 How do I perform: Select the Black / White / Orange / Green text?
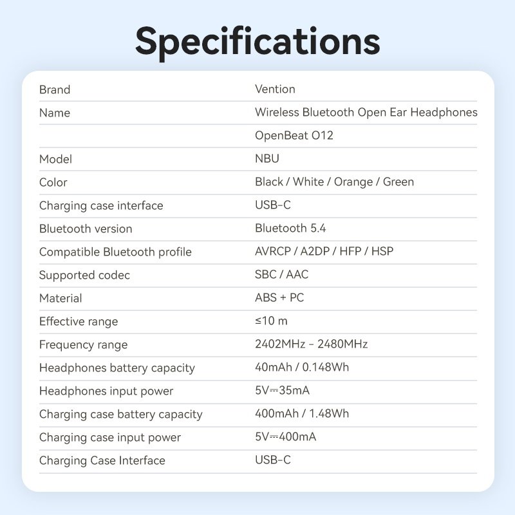pos(334,182)
